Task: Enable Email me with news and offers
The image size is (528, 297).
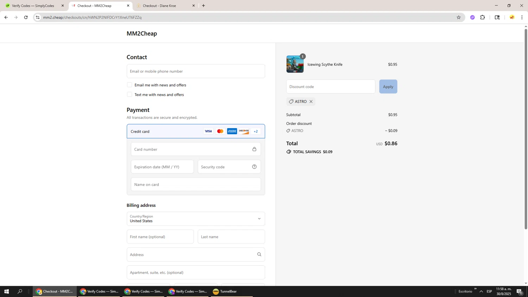Action: (130, 85)
